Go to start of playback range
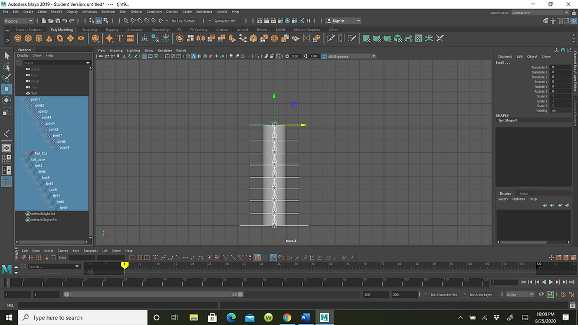This screenshot has height=325, width=578. [x=523, y=283]
